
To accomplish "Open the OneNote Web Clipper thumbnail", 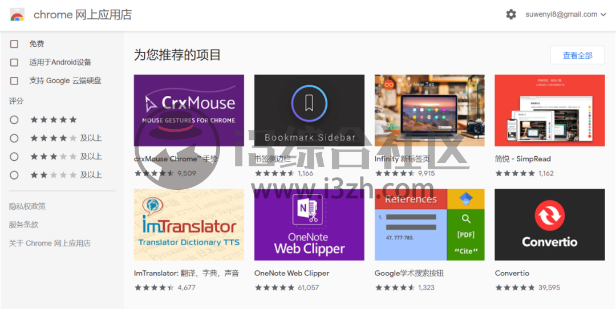I will [x=309, y=225].
